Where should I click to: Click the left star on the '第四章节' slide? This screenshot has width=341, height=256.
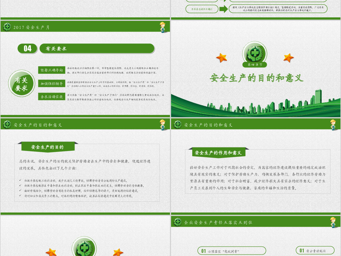pos(221,58)
